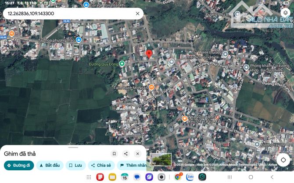Tap the Thêm nhãn add label button

coord(132,165)
